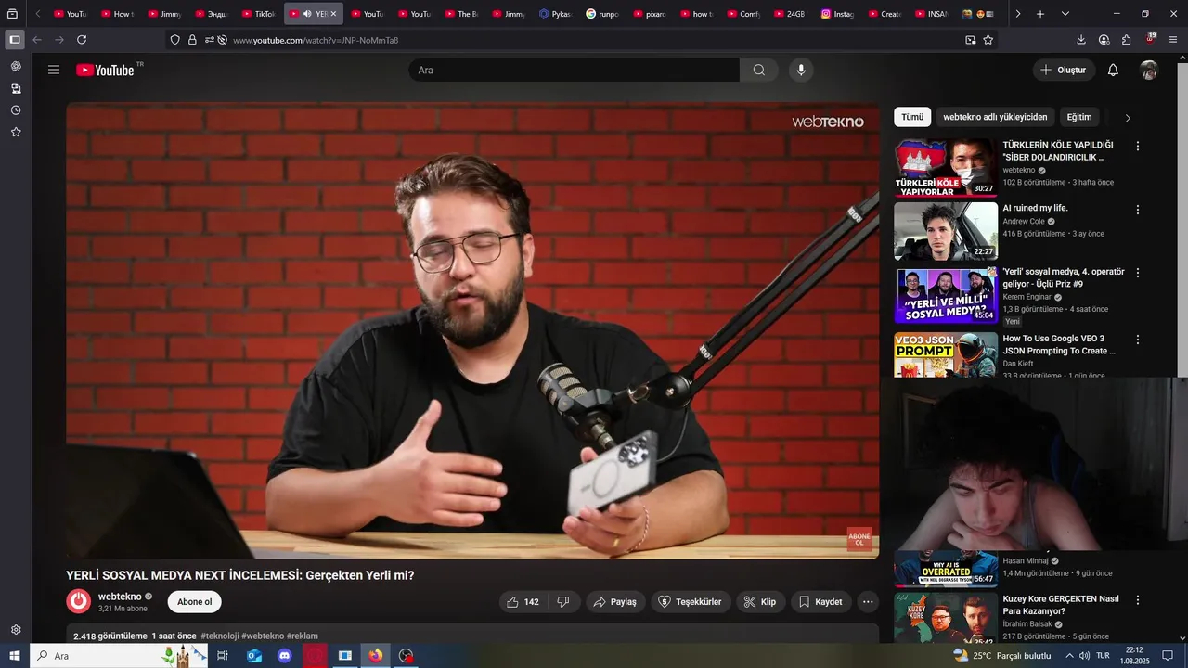Open the account avatar menu

1149,70
